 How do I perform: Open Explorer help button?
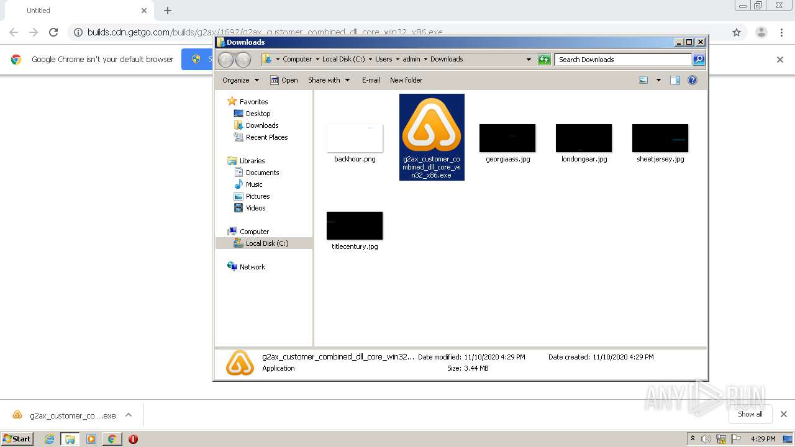pyautogui.click(x=693, y=80)
